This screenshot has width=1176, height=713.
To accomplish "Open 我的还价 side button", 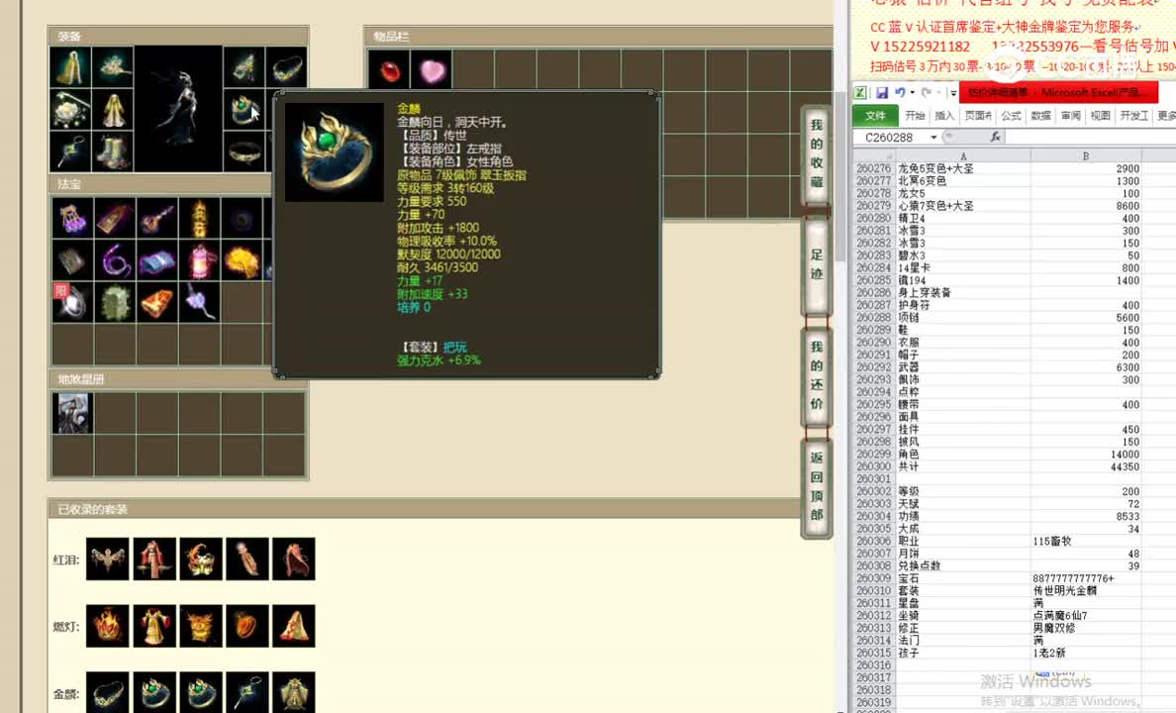I will point(816,375).
